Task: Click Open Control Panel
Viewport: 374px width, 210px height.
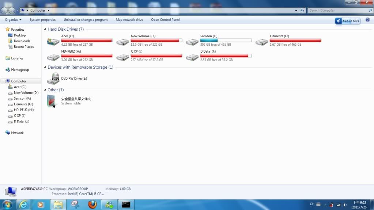Action: point(165,20)
